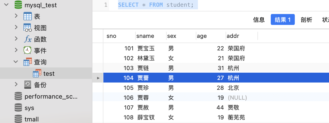Expand the Tables (表) node
Viewport: 329px width, 123px height.
point(16,16)
